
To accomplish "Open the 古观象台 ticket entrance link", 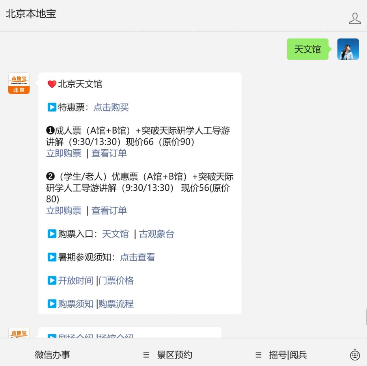I will pos(156,234).
